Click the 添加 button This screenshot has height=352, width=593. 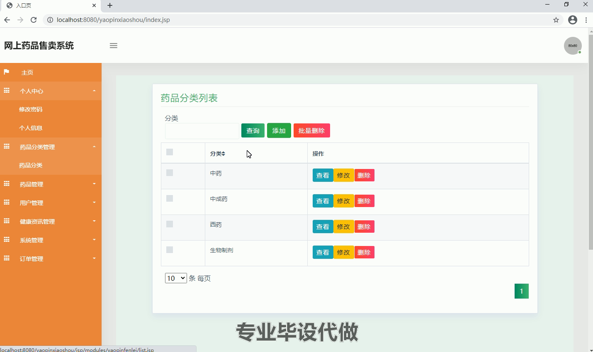(279, 131)
